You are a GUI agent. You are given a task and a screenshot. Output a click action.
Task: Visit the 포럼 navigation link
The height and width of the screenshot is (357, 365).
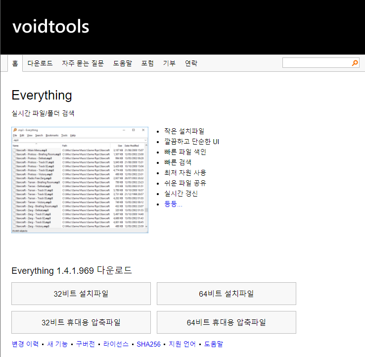[x=147, y=63]
